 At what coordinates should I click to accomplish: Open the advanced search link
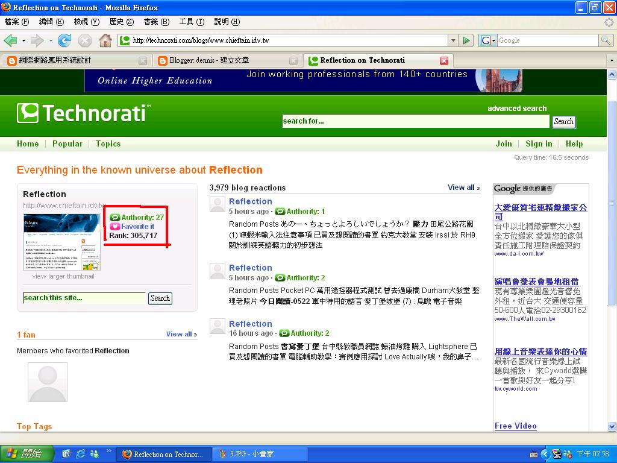(x=517, y=109)
